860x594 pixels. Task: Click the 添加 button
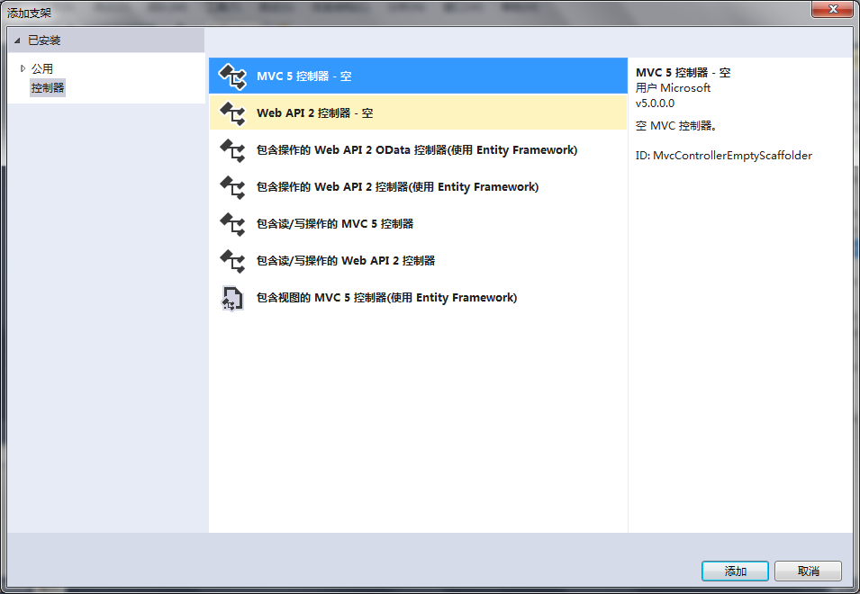pos(735,571)
